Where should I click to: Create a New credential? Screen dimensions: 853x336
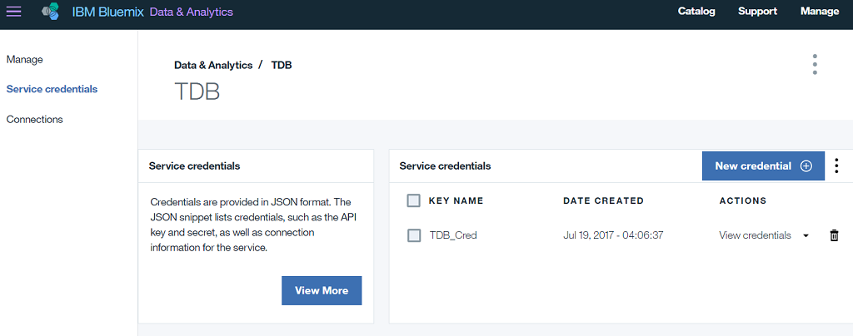coord(763,166)
